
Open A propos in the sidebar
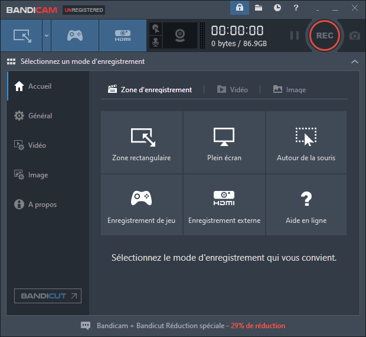point(48,204)
